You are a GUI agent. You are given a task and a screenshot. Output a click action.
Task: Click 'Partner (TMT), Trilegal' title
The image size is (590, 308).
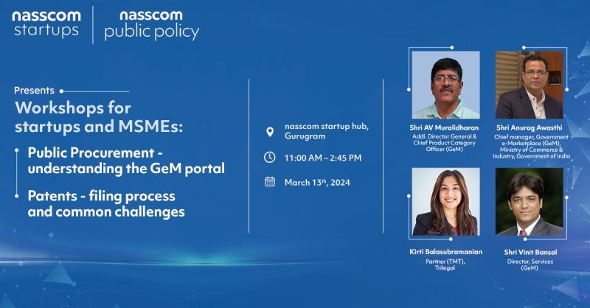[445, 265]
